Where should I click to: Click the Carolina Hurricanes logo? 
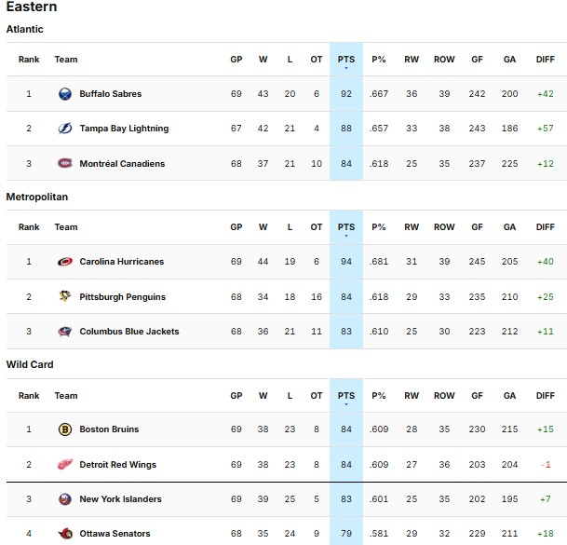point(65,262)
